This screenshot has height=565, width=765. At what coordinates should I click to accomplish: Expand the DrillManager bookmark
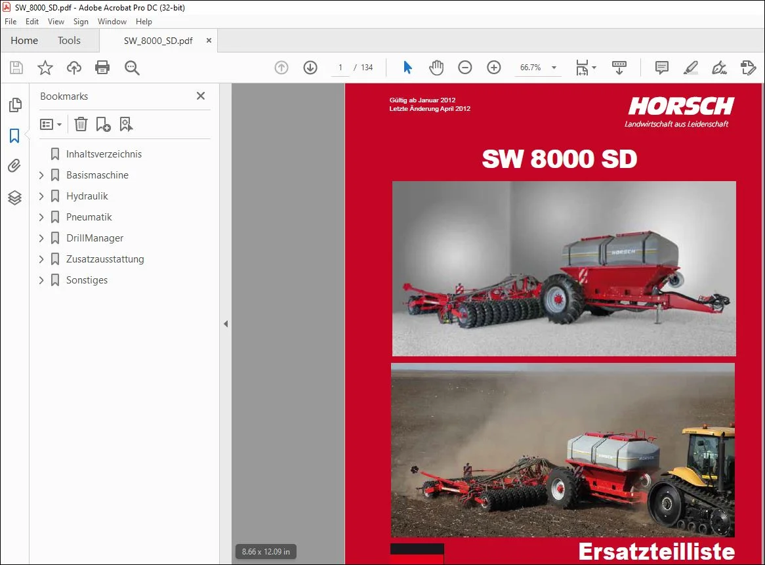click(41, 238)
